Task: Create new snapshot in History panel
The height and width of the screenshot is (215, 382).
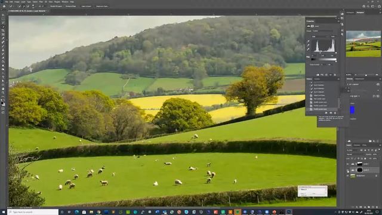Action: (331, 113)
